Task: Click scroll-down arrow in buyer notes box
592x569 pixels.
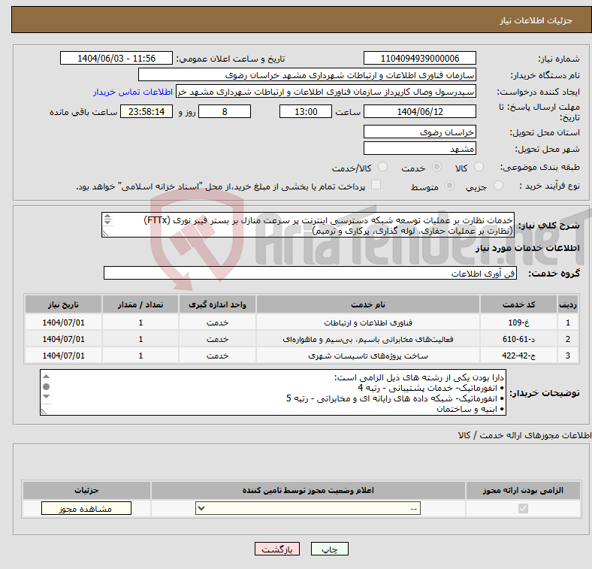Action: pyautogui.click(x=47, y=396)
